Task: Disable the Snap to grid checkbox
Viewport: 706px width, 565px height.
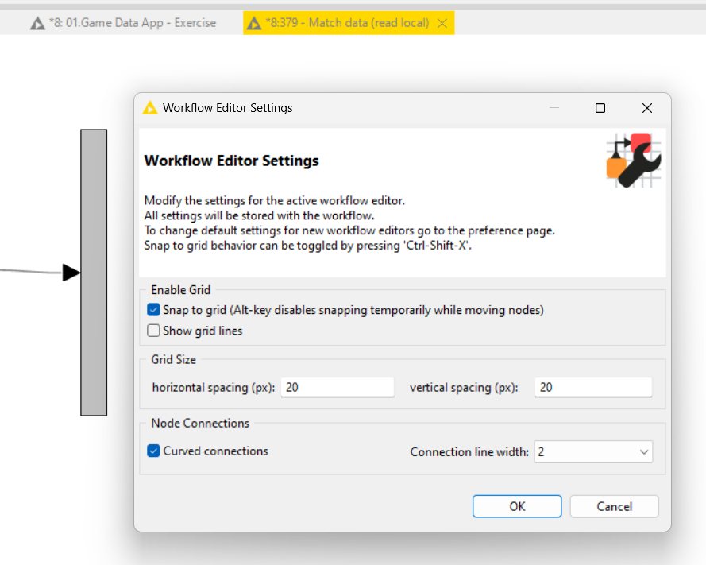Action: coord(153,310)
